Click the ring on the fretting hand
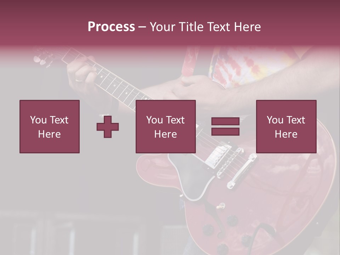The image size is (340, 255). 79,80
